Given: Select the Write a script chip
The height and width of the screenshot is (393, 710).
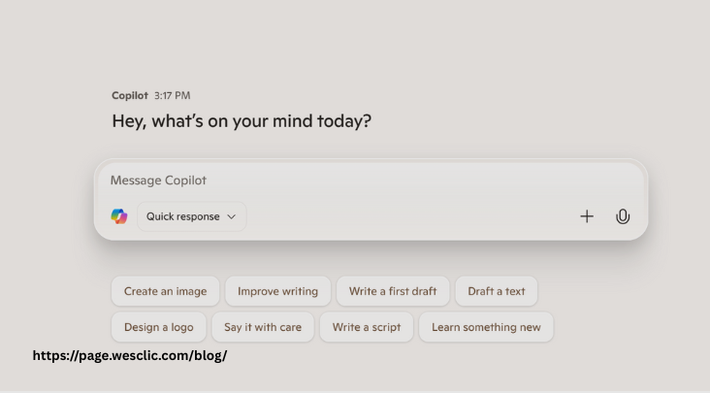Looking at the screenshot, I should coord(367,327).
